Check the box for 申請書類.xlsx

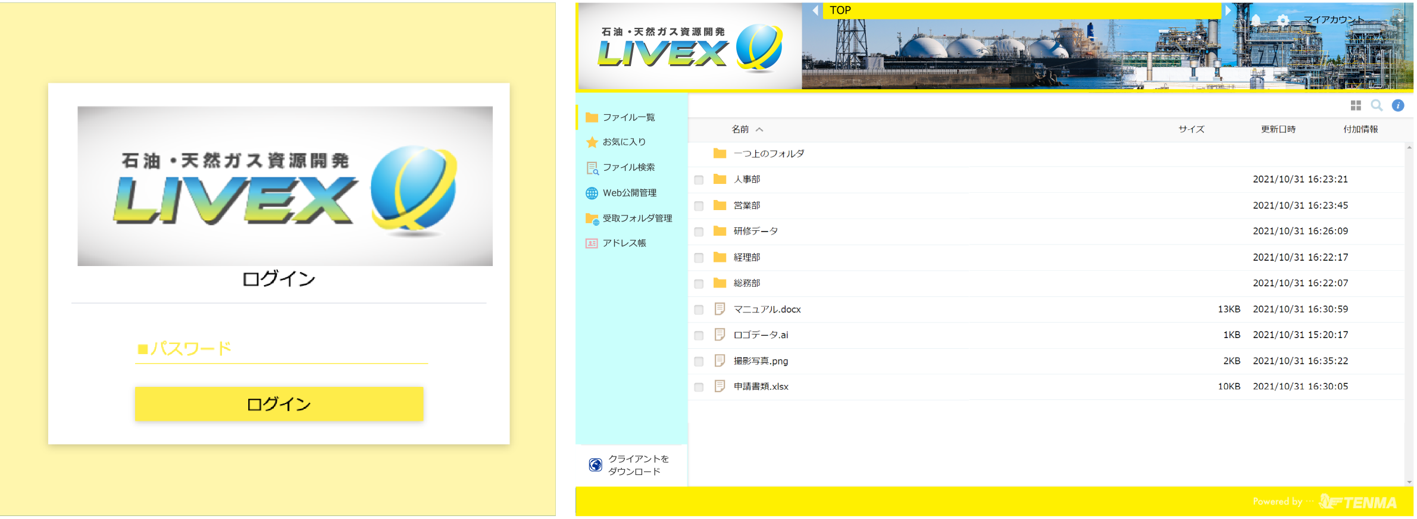click(x=699, y=387)
